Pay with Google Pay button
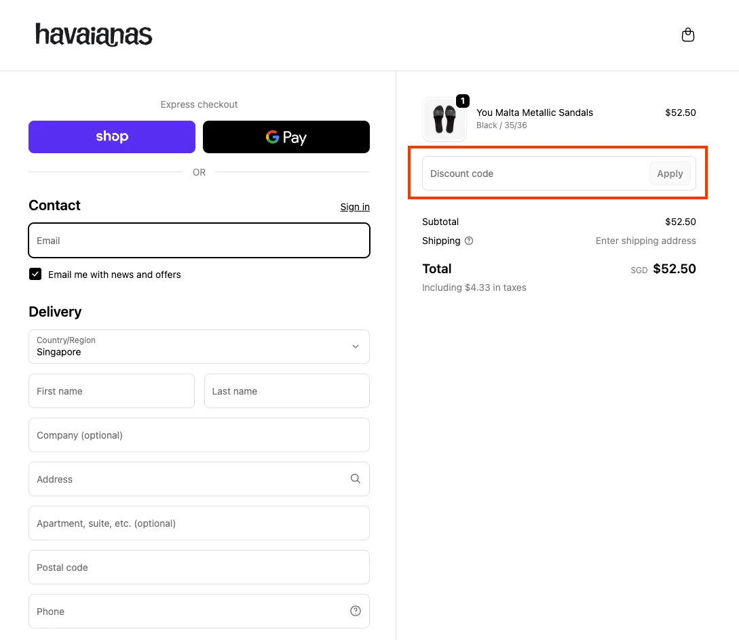This screenshot has height=640, width=739. pyautogui.click(x=286, y=136)
